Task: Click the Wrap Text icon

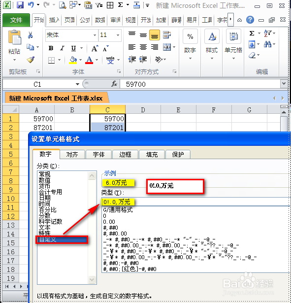Action: (167, 35)
